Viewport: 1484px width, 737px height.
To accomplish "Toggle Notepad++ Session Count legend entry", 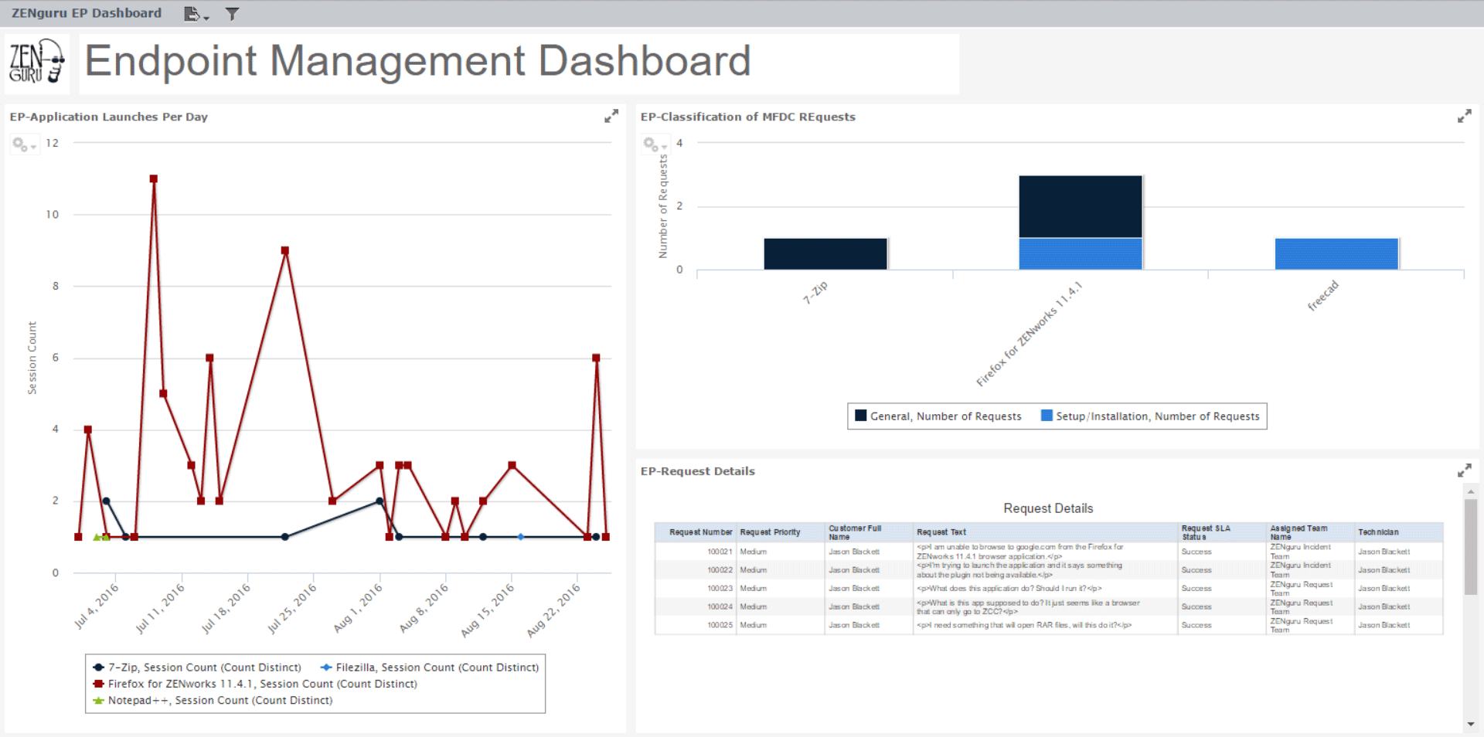I will click(213, 701).
